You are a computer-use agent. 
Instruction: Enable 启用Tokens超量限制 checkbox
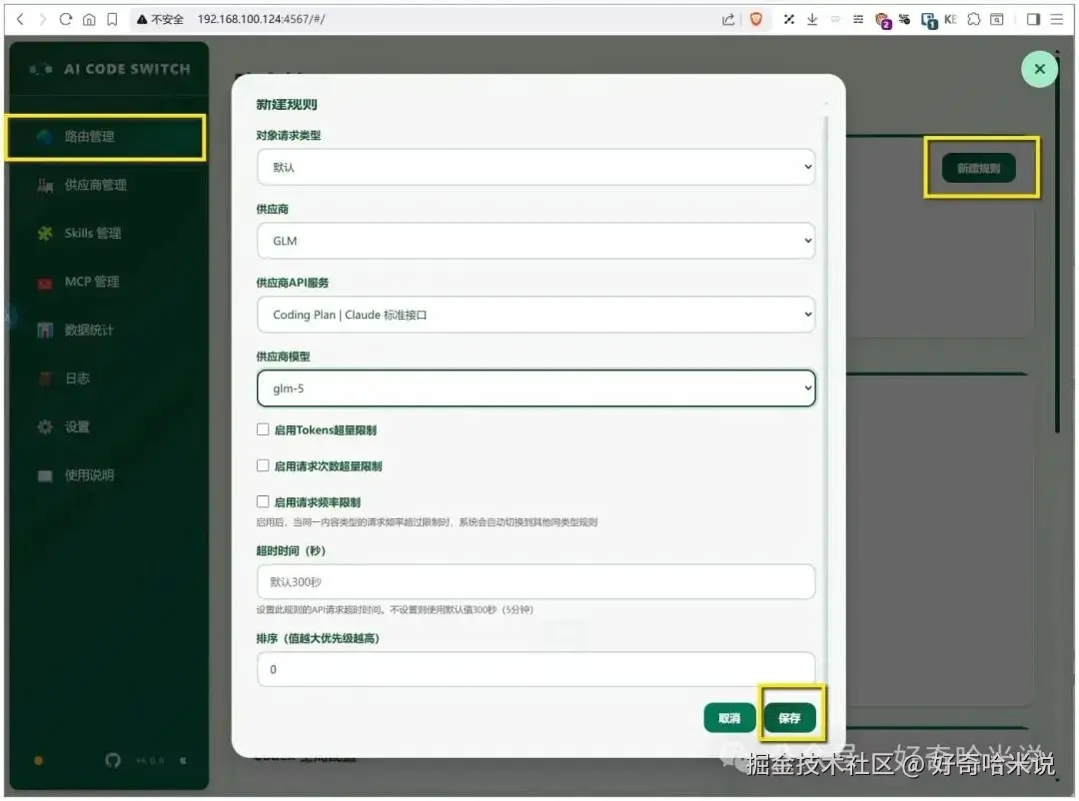pyautogui.click(x=263, y=430)
